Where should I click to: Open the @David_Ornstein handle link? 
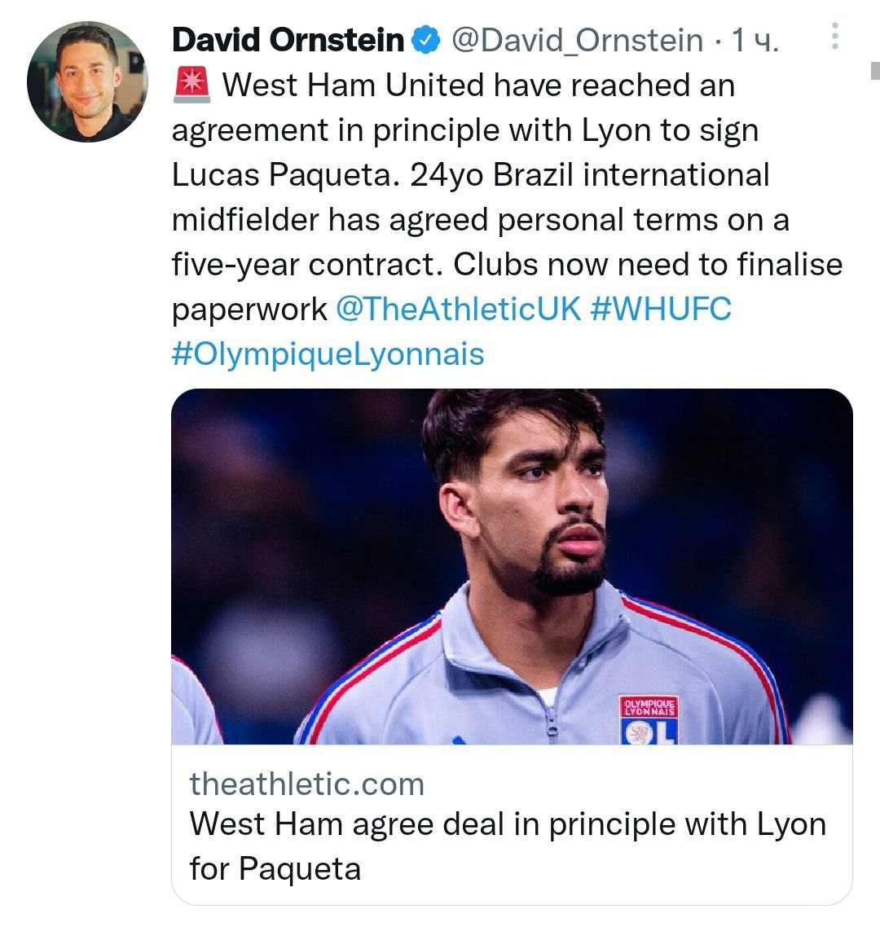[577, 40]
